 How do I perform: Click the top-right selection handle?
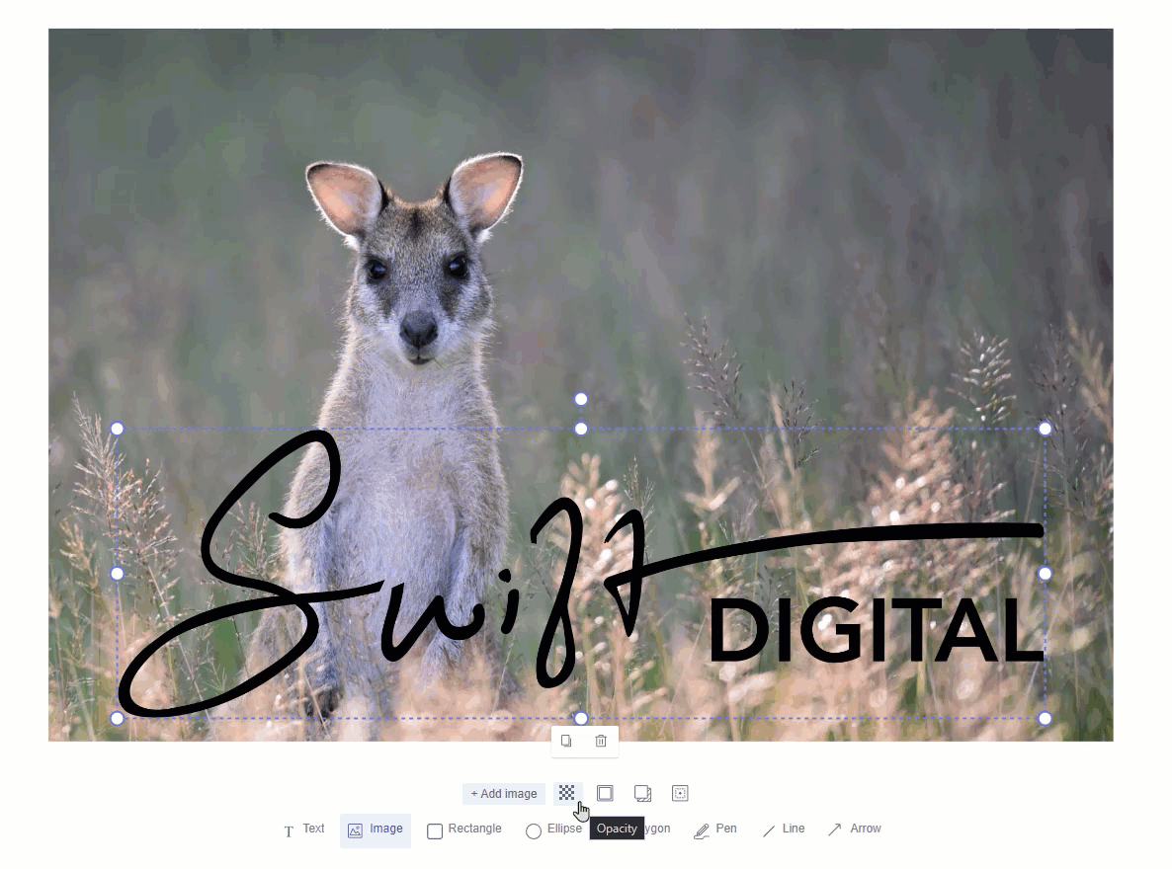click(x=1045, y=429)
